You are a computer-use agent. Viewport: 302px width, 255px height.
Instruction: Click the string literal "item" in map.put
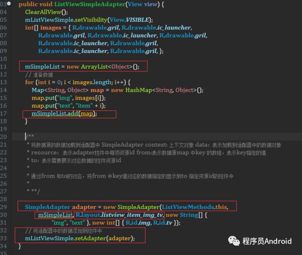84,106
